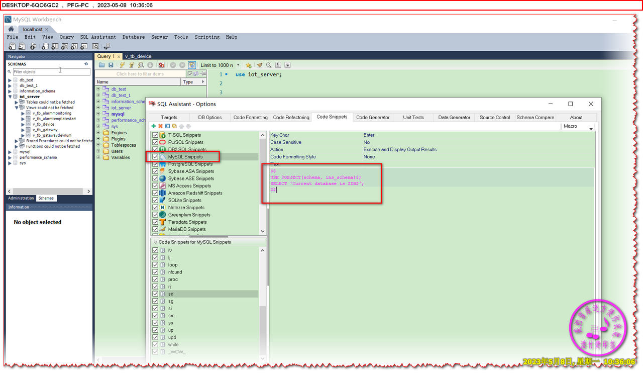This screenshot has width=643, height=373.
Task: Switch to the DB Options tab
Action: point(210,117)
